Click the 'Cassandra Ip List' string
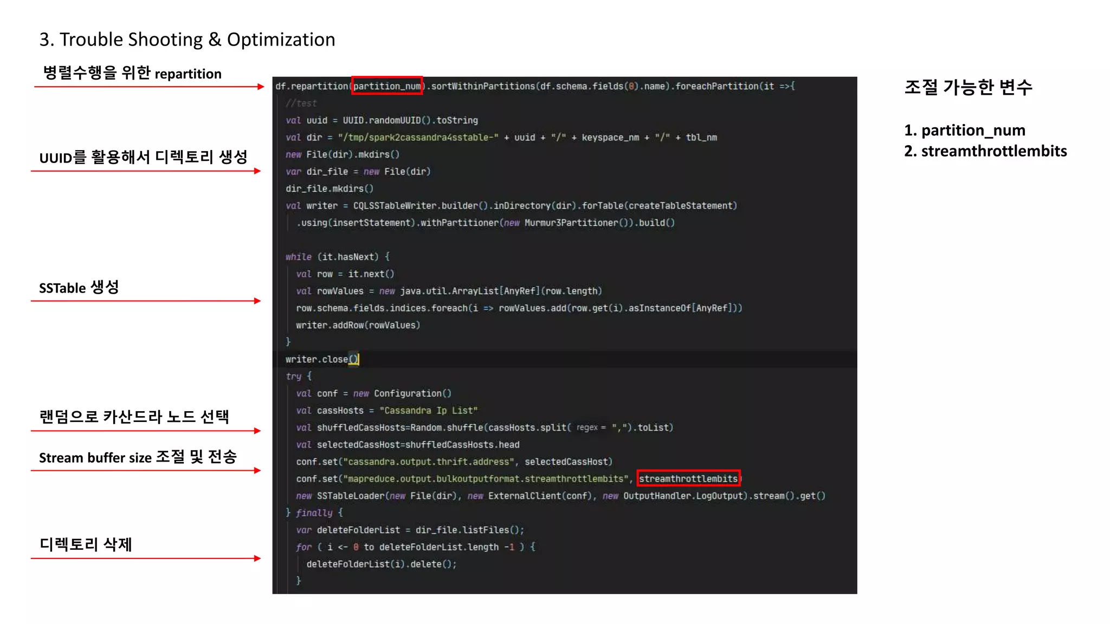 click(428, 411)
